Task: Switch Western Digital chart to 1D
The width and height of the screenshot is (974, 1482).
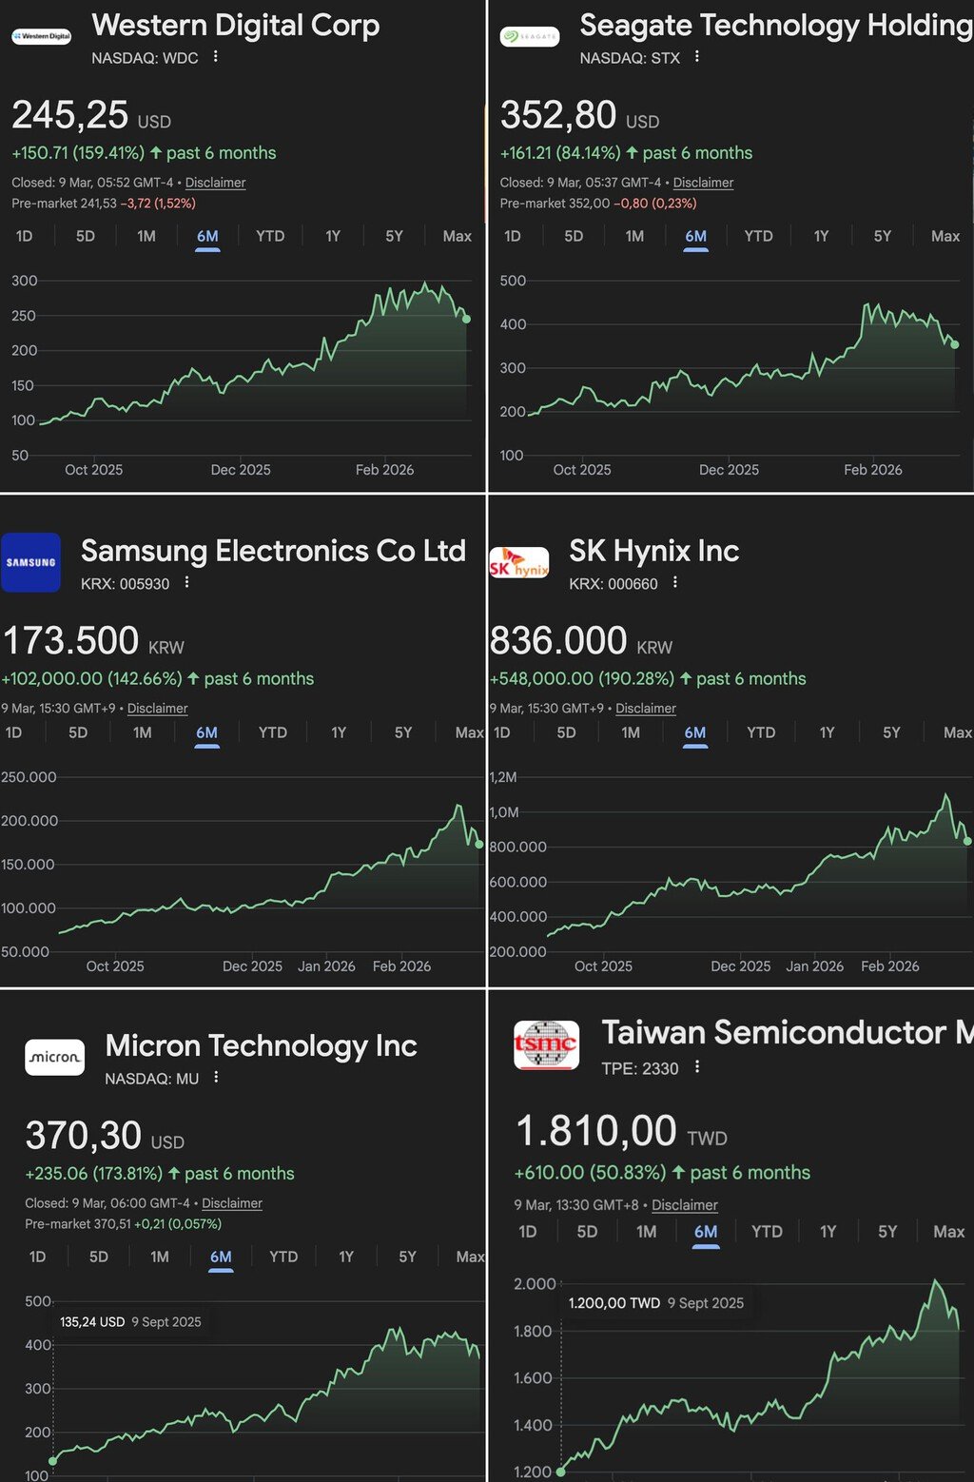Action: [x=25, y=236]
